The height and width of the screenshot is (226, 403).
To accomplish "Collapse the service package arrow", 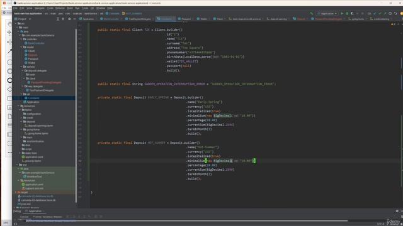I will coord(21,67).
